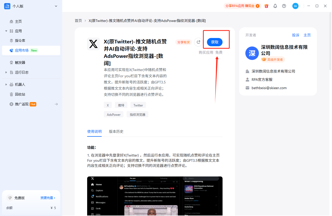This screenshot has width=332, height=216.
Task: Open the 资源充值 link
Action: pyautogui.click(x=48, y=198)
